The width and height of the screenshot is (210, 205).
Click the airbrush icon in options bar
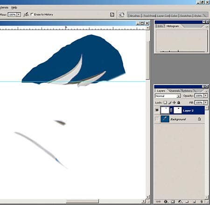click(26, 14)
